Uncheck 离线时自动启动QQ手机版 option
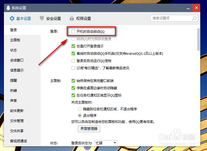The width and height of the screenshot is (207, 151). click(x=73, y=54)
